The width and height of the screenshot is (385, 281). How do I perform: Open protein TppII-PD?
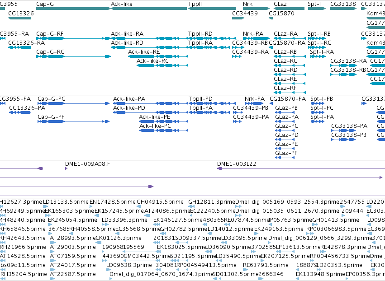(x=212, y=103)
